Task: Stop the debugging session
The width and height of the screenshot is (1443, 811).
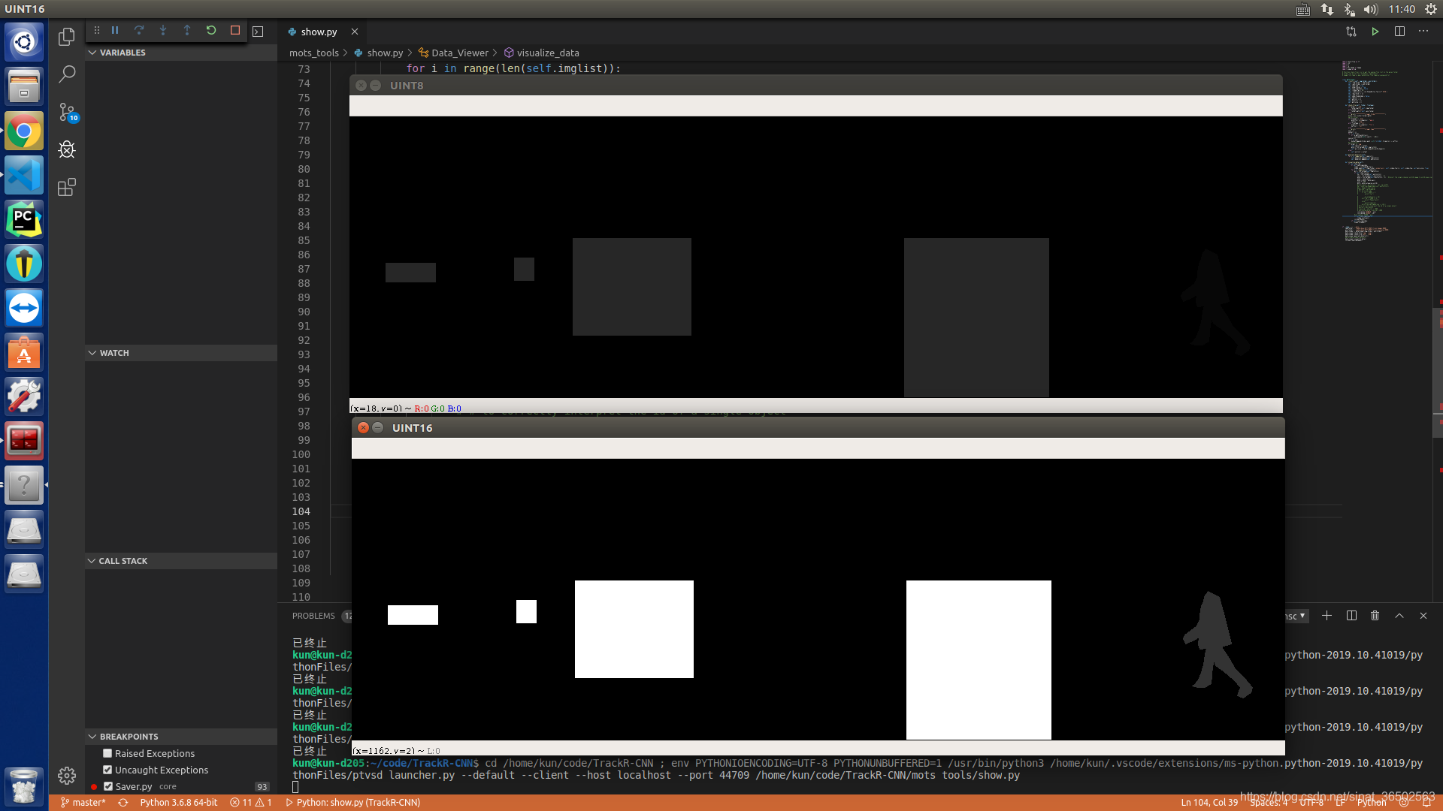Action: 235,31
